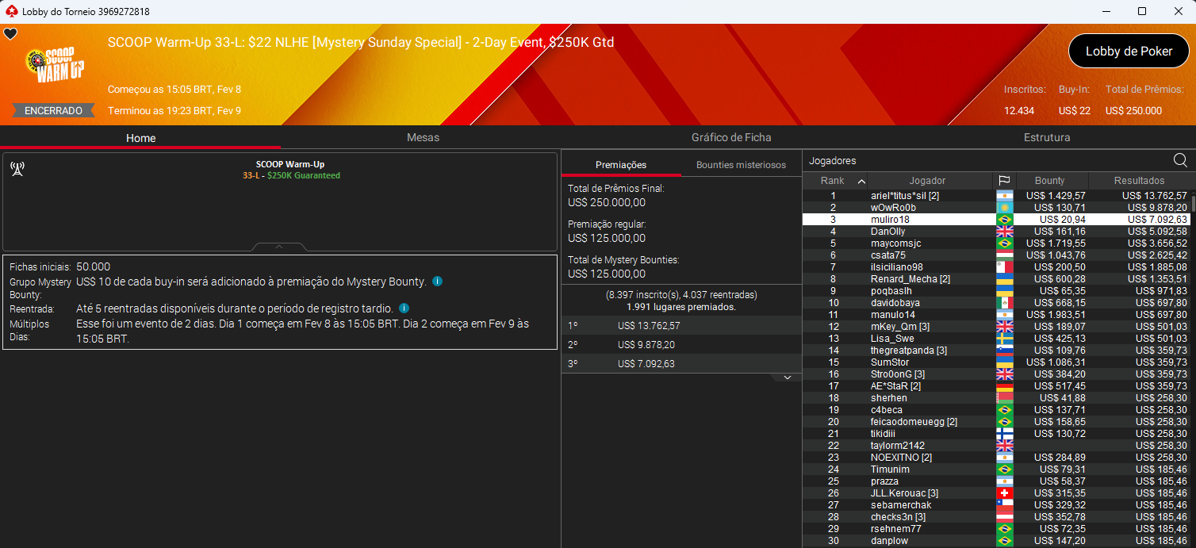
Task: Sort players by the flag column header
Action: click(x=1004, y=181)
